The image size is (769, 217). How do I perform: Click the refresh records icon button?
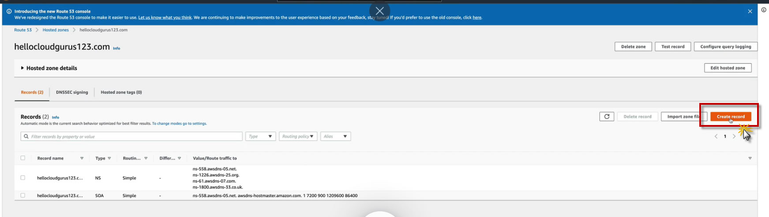(607, 117)
